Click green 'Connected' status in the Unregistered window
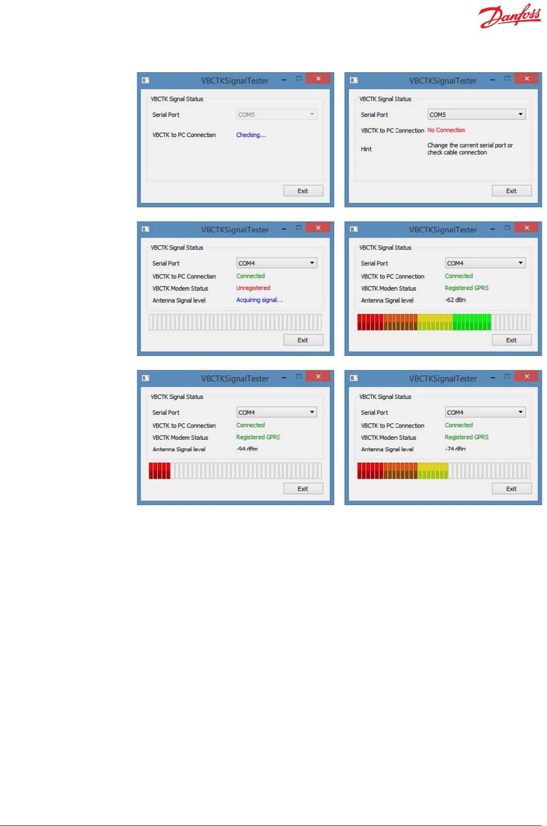 point(250,276)
